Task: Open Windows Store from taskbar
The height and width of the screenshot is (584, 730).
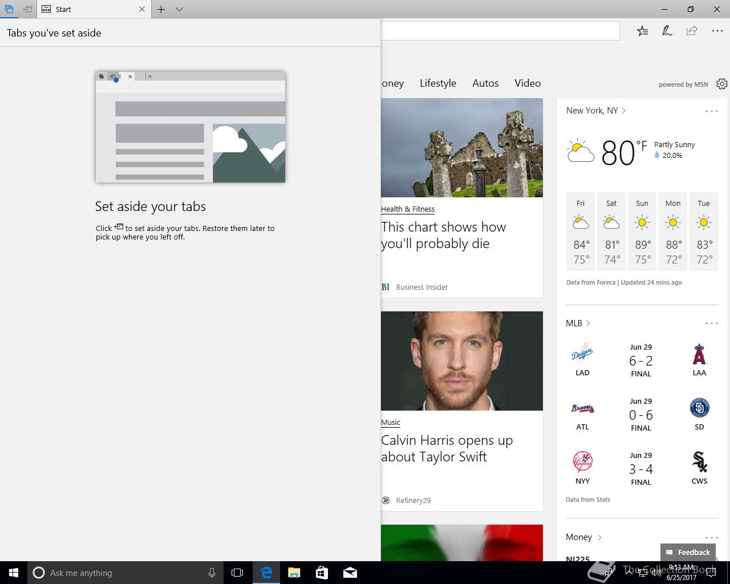Action: pos(322,573)
